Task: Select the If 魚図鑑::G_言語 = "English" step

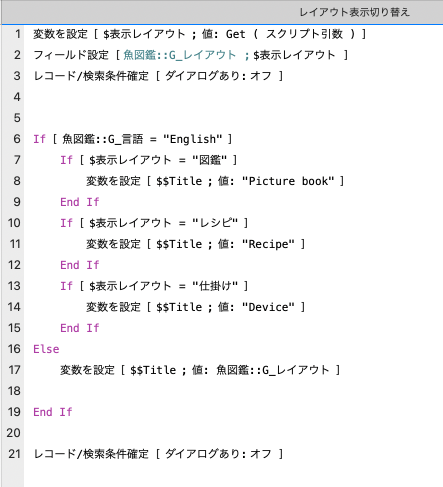Action: tap(132, 139)
